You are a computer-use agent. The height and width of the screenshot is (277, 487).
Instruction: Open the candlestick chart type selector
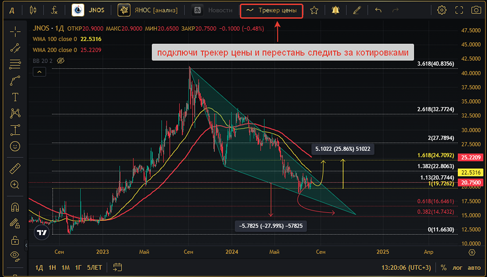pos(33,10)
